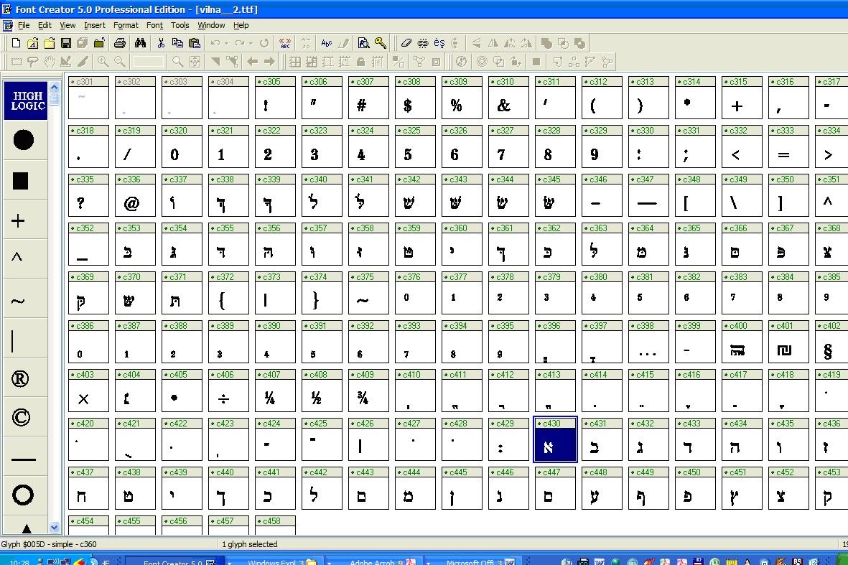Open the View menu
Image resolution: width=848 pixels, height=565 pixels.
pos(67,25)
